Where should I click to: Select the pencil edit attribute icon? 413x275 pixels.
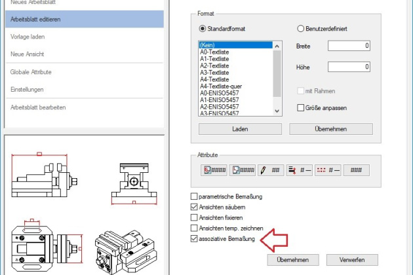point(271,170)
